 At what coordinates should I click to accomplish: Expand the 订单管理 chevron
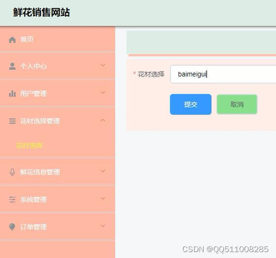point(103,226)
